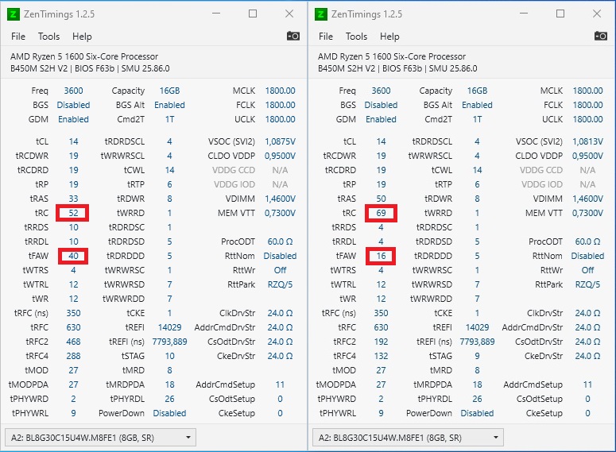Click the screenshot camera icon in the left window
616x452 pixels.
click(x=293, y=36)
